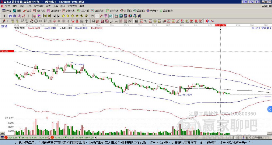Image resolution: width=272 pixels, height=145 pixels.
Task: Open the 9P四方形 tool
Action: [x=54, y=11]
